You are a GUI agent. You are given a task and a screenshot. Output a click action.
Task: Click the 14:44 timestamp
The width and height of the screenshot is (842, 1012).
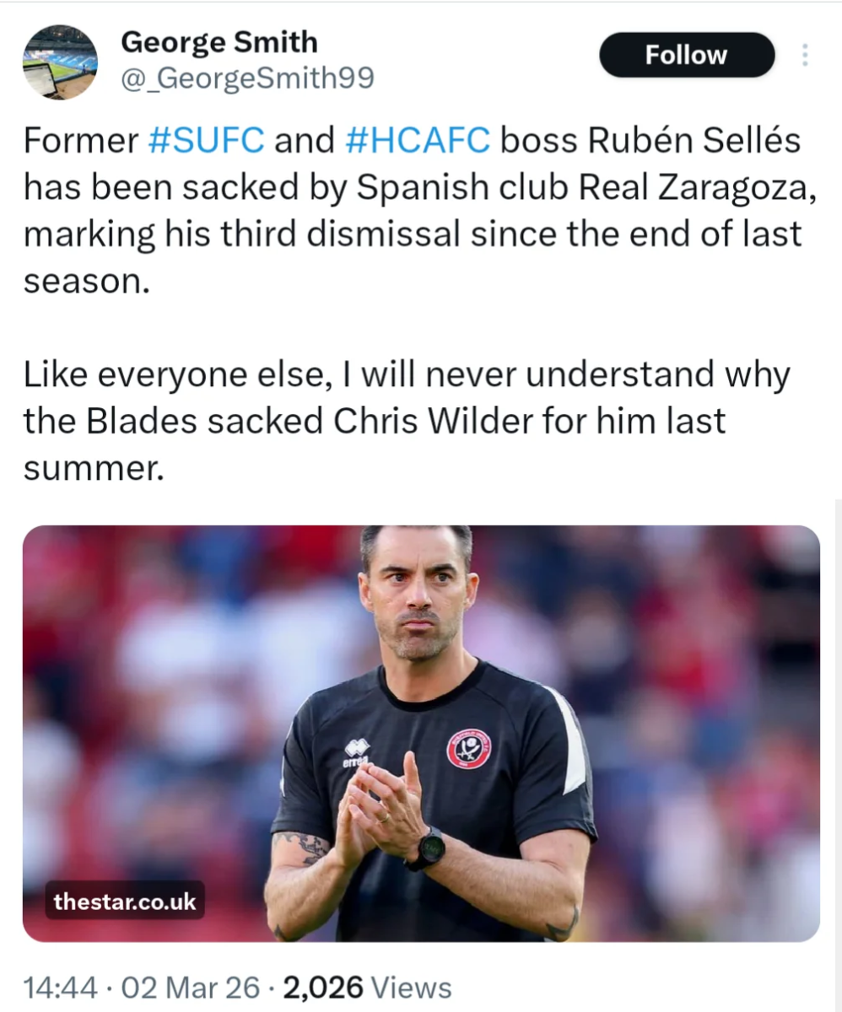point(61,988)
